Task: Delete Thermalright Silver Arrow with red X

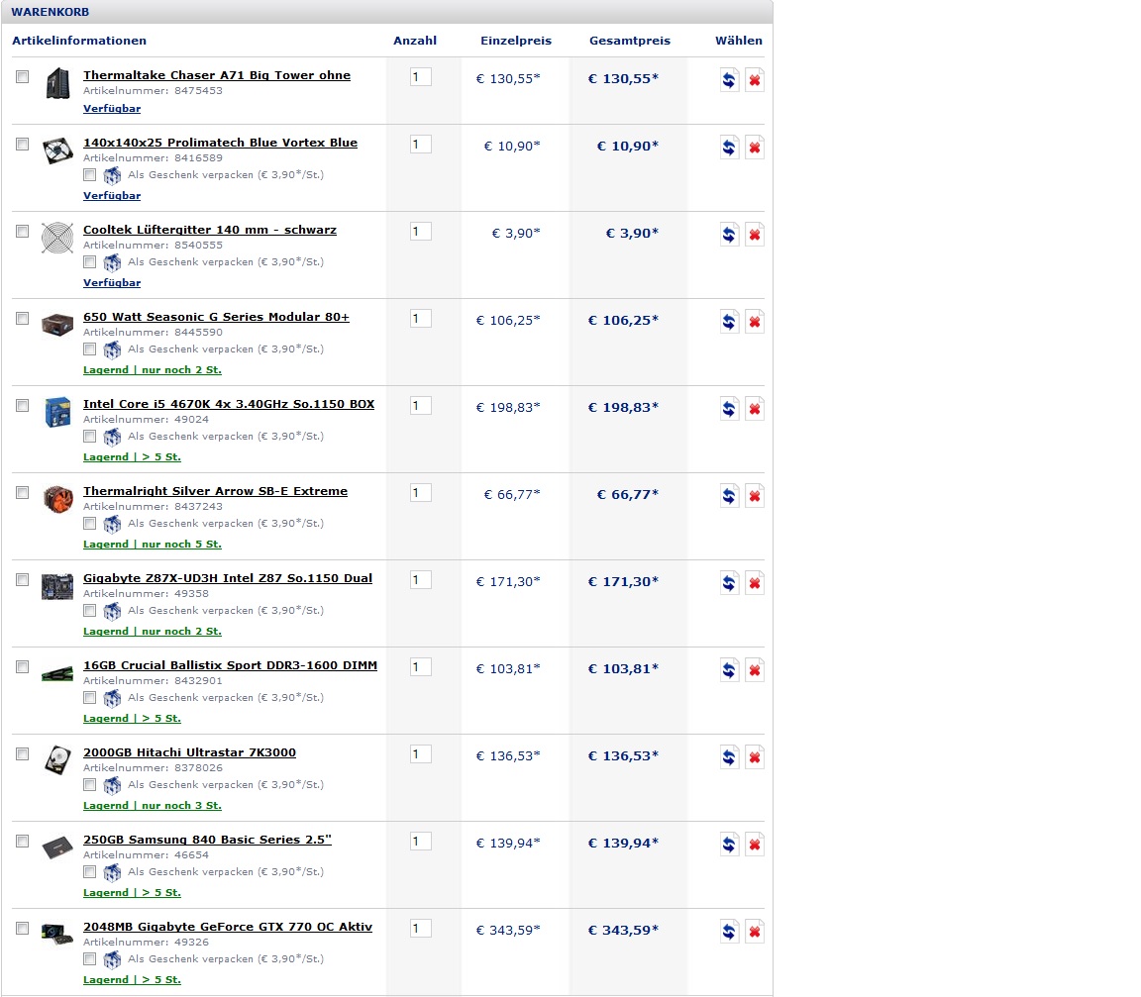Action: point(755,496)
